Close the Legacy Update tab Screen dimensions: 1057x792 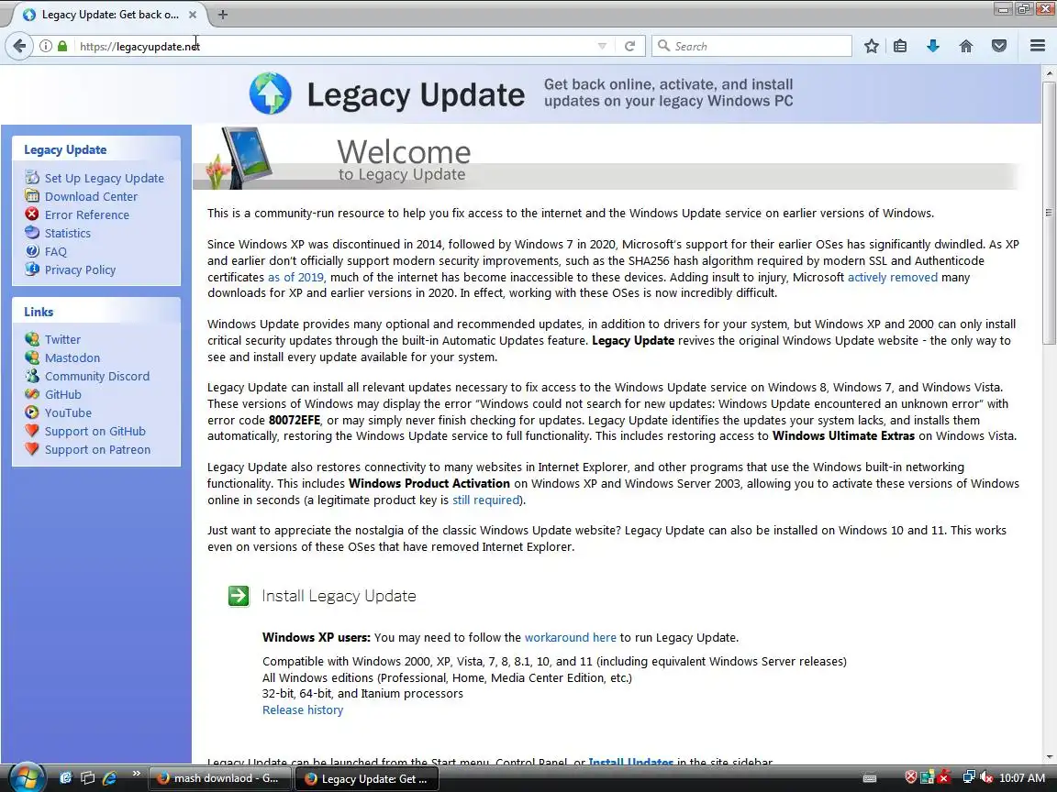(x=193, y=14)
